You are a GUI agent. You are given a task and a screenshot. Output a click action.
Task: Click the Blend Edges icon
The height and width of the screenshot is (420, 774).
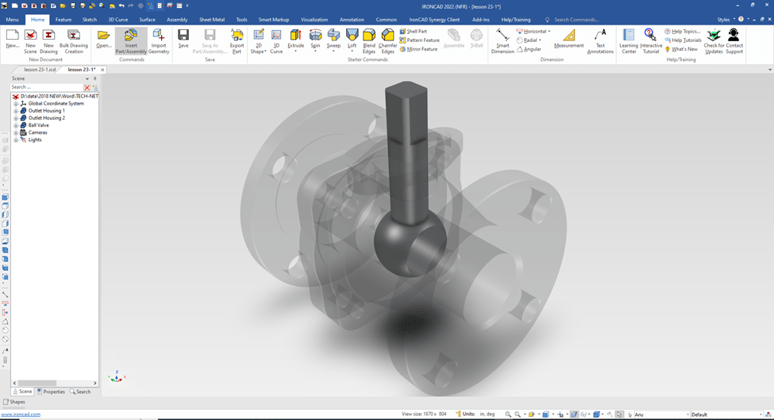click(x=369, y=36)
